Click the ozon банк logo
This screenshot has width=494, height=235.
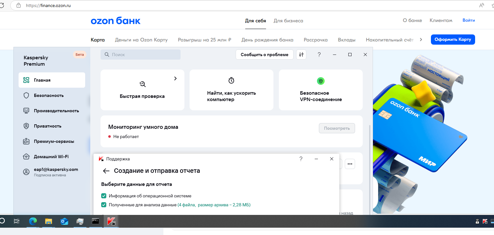pyautogui.click(x=116, y=21)
